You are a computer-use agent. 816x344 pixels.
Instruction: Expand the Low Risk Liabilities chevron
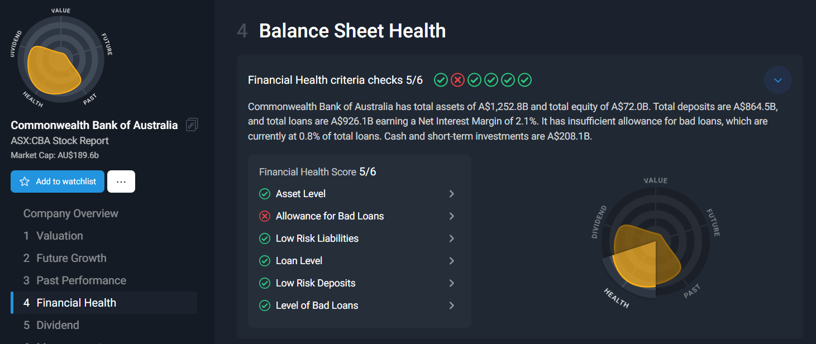452,238
